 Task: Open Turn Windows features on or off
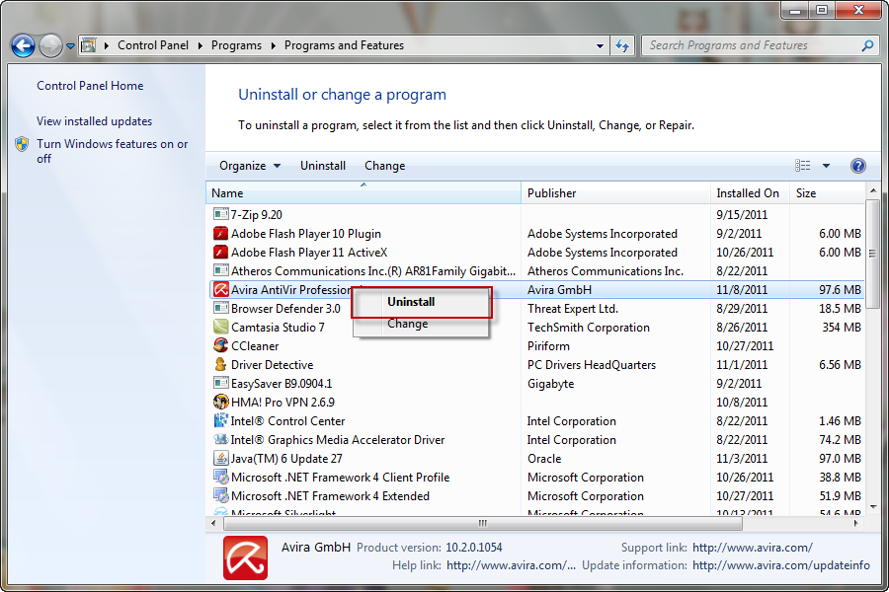(113, 151)
